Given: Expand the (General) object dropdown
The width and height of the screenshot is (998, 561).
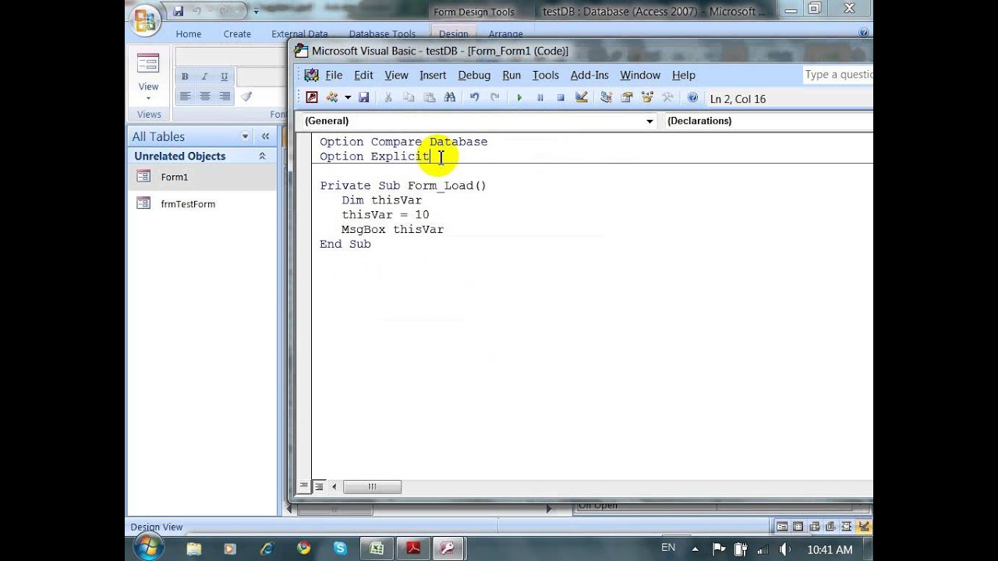Looking at the screenshot, I should click(x=649, y=122).
